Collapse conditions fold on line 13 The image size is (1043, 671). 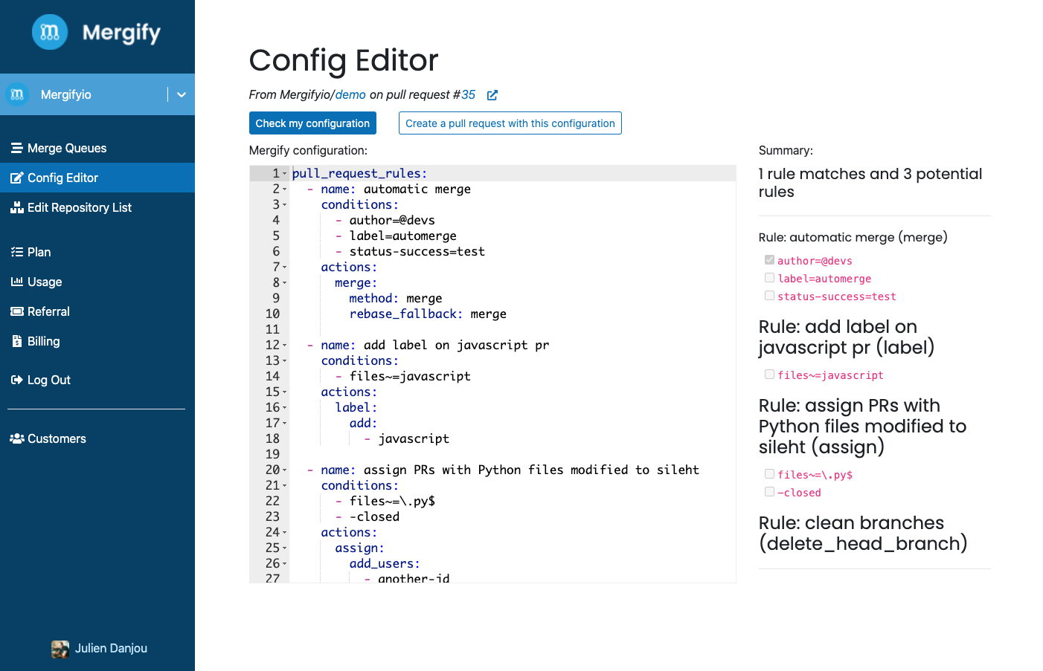tap(285, 360)
